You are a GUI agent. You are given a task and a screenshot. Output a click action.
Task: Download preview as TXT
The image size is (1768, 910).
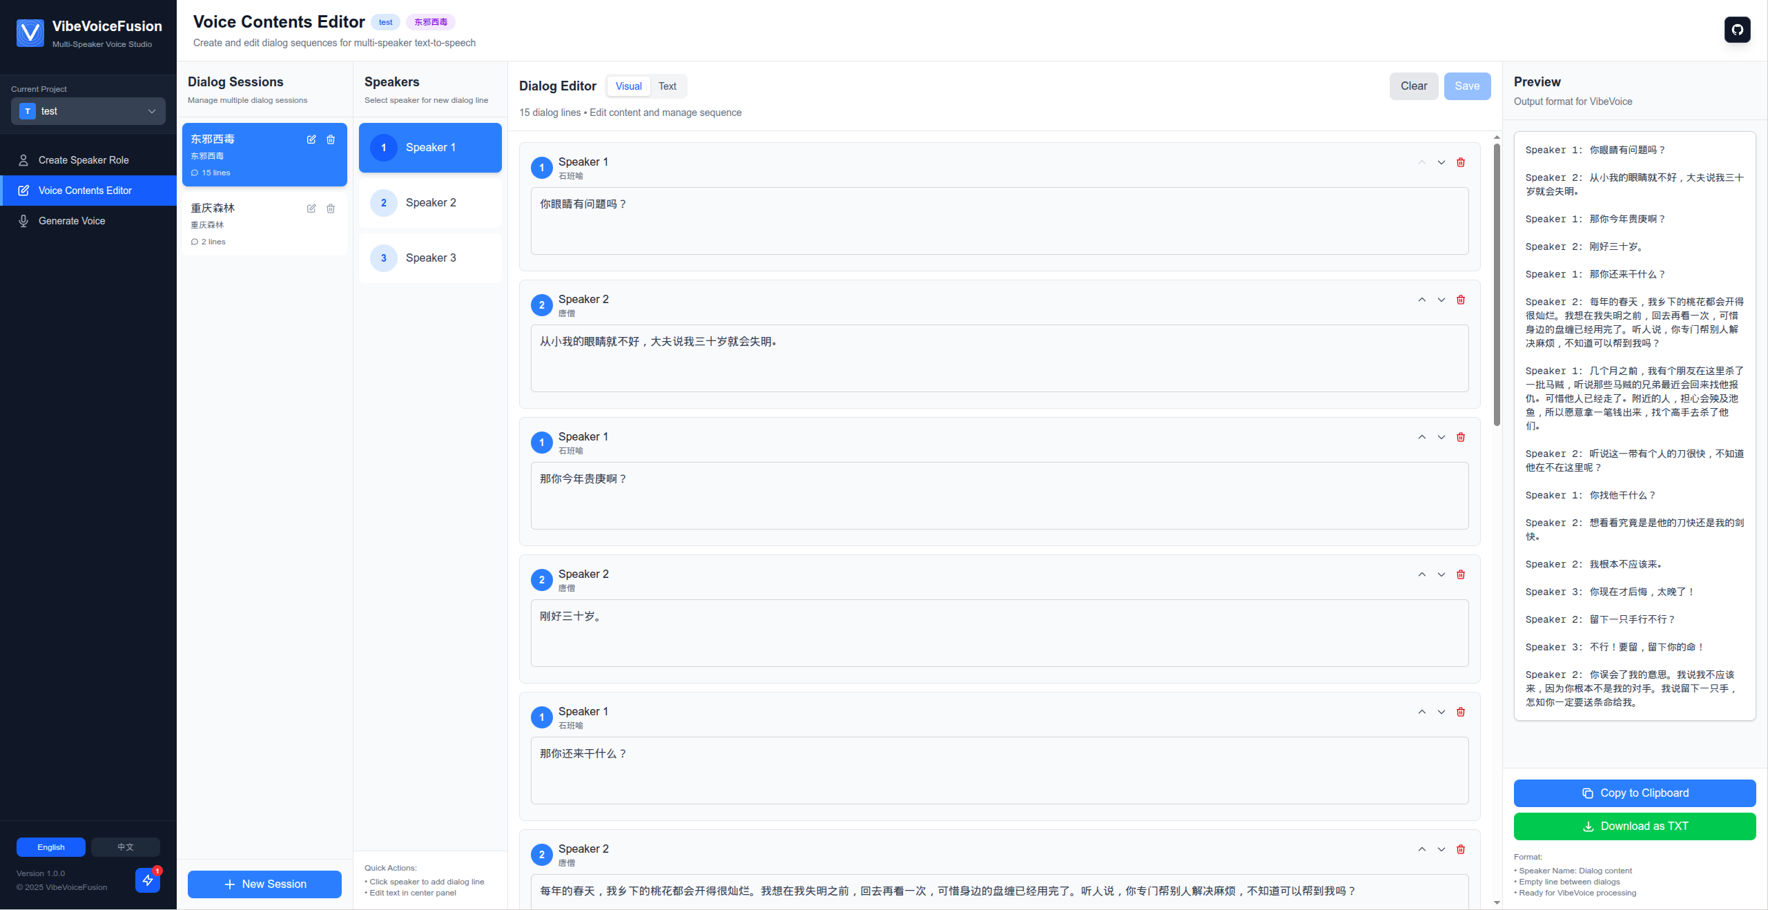point(1635,826)
